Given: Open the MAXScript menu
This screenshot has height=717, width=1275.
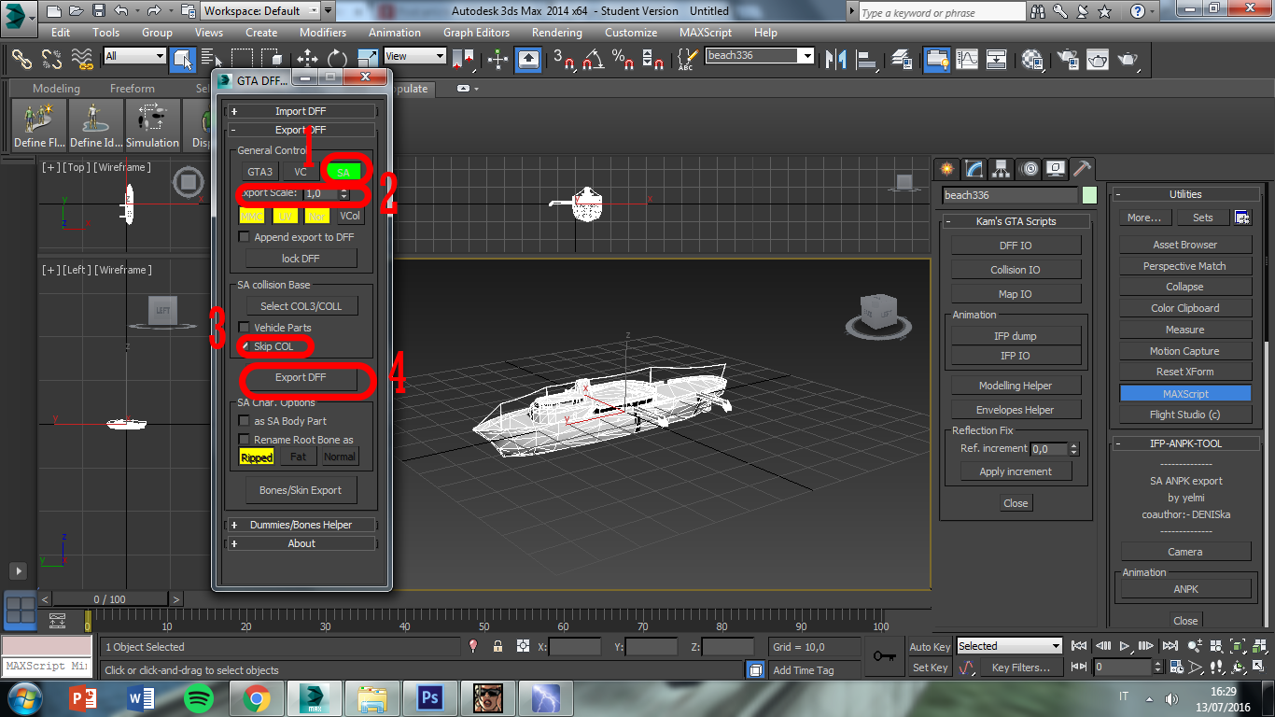Looking at the screenshot, I should [706, 32].
